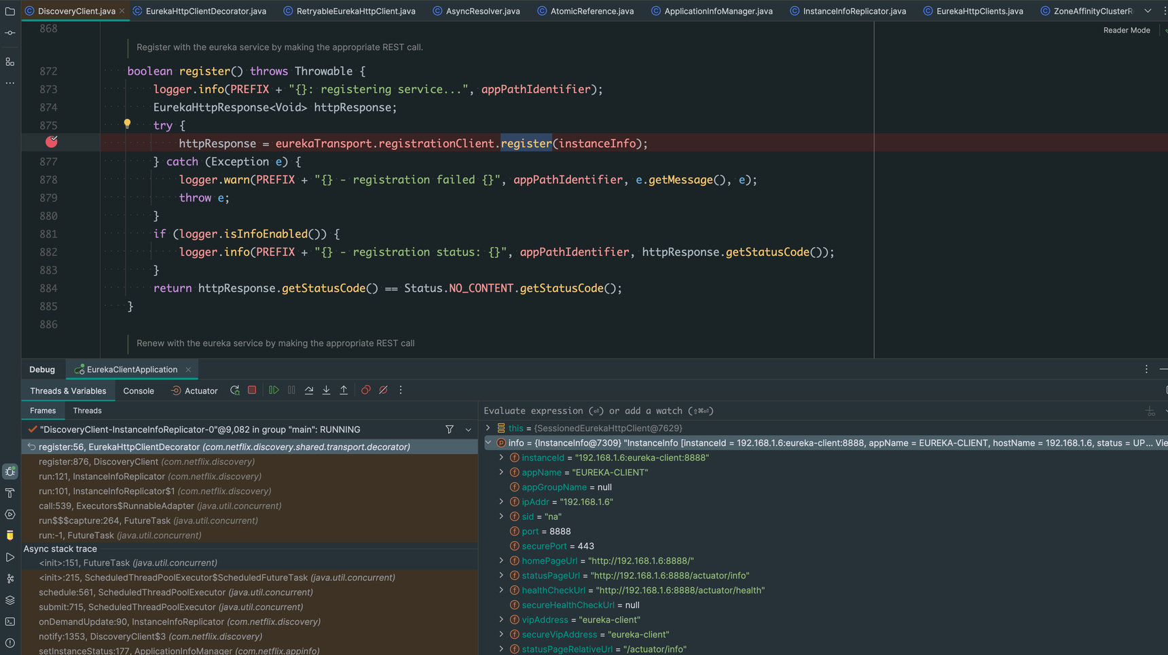The image size is (1168, 655).
Task: Open the View Breakpoints dialog
Action: [366, 390]
